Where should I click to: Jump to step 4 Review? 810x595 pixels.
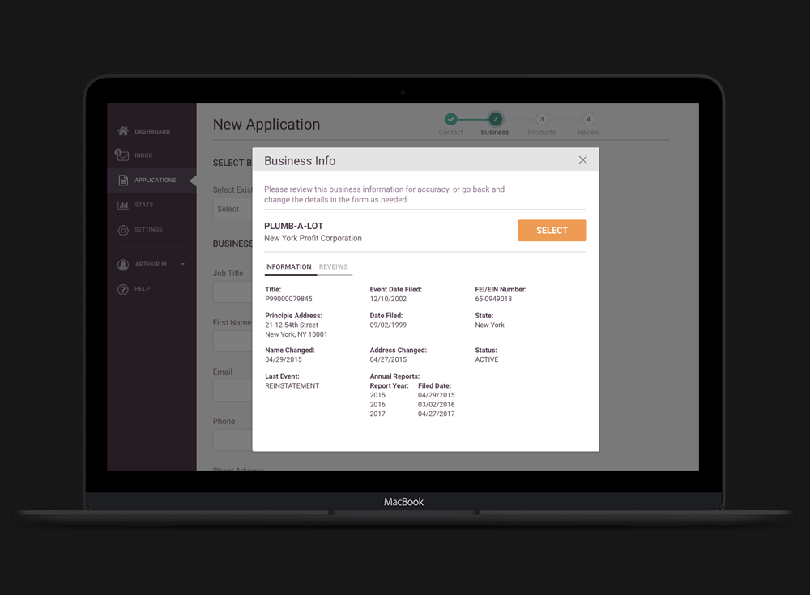pos(588,119)
